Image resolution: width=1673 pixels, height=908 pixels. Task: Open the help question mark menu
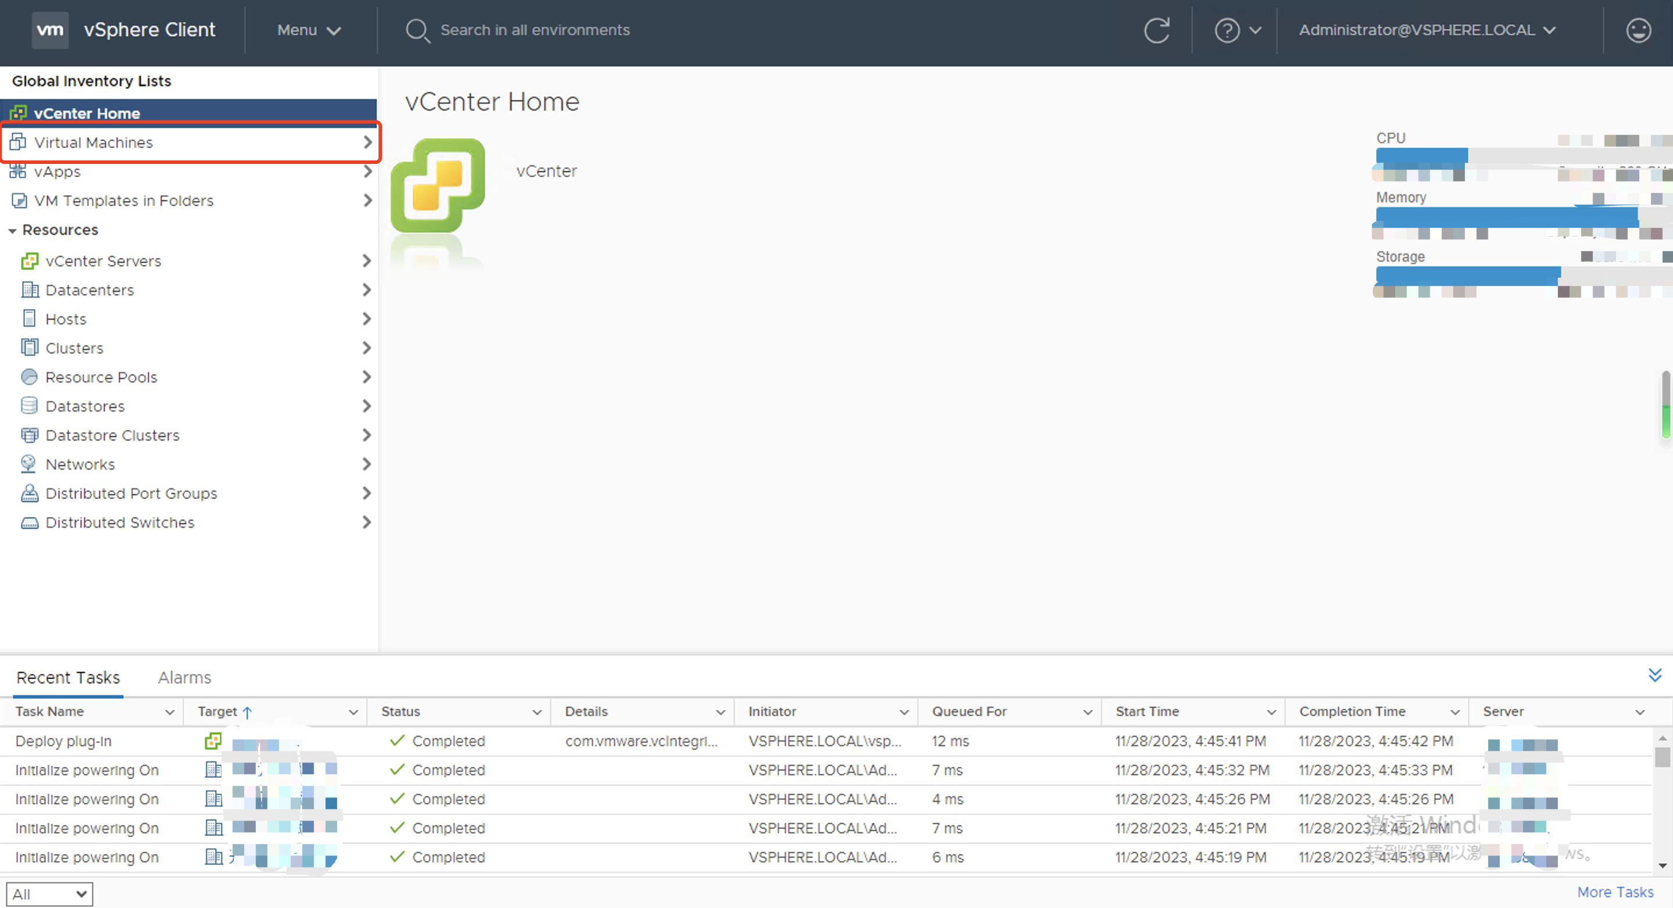click(x=1237, y=31)
